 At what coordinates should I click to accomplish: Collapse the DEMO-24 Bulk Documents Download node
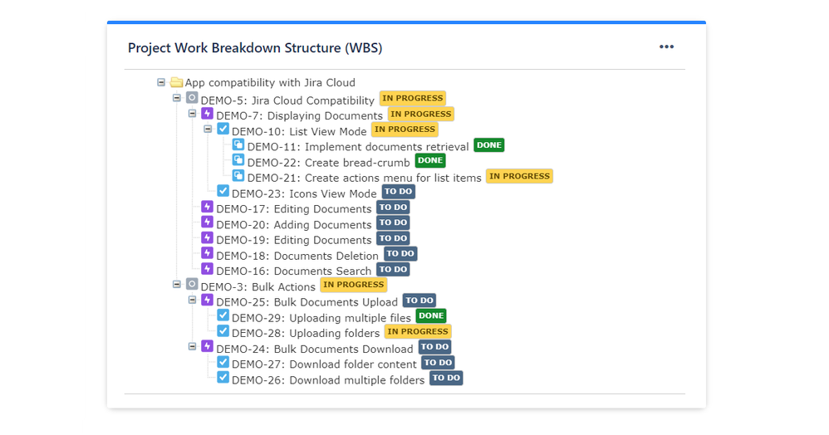coord(193,347)
